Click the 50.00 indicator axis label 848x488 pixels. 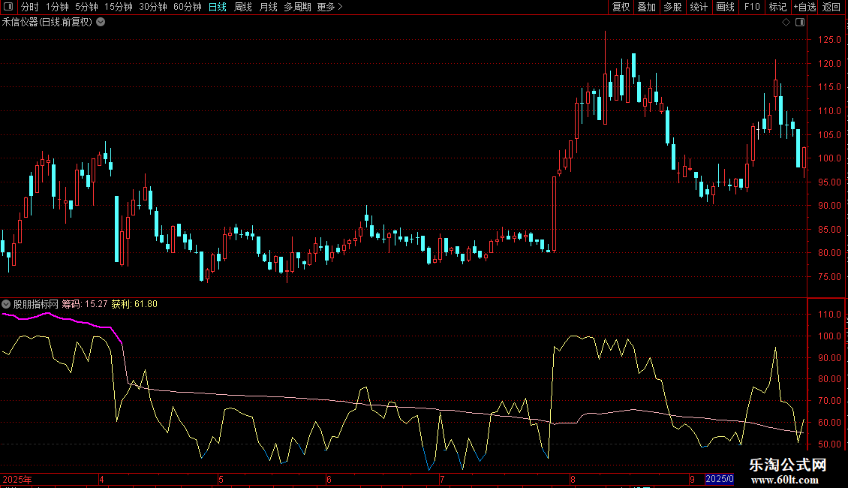829,444
